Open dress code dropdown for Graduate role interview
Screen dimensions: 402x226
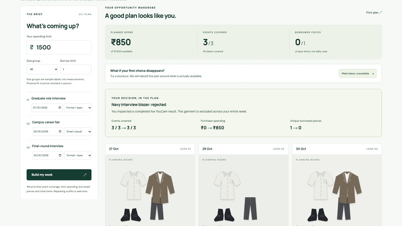pyautogui.click(x=78, y=108)
